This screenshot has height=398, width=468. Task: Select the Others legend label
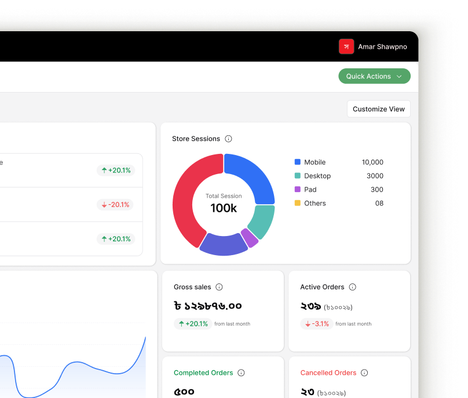coord(315,203)
